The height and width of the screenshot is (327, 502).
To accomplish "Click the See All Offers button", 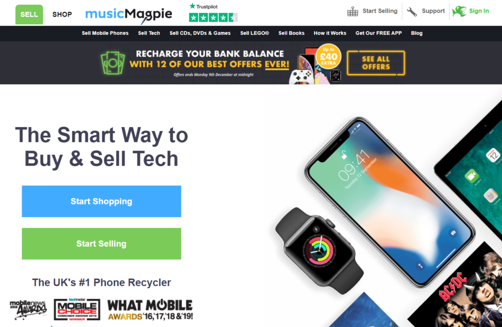I will [x=376, y=63].
